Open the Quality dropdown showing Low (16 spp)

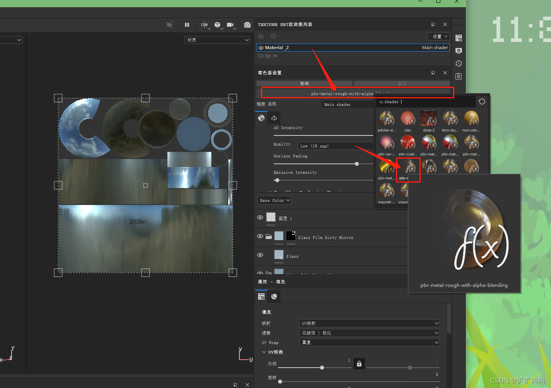[x=335, y=145]
